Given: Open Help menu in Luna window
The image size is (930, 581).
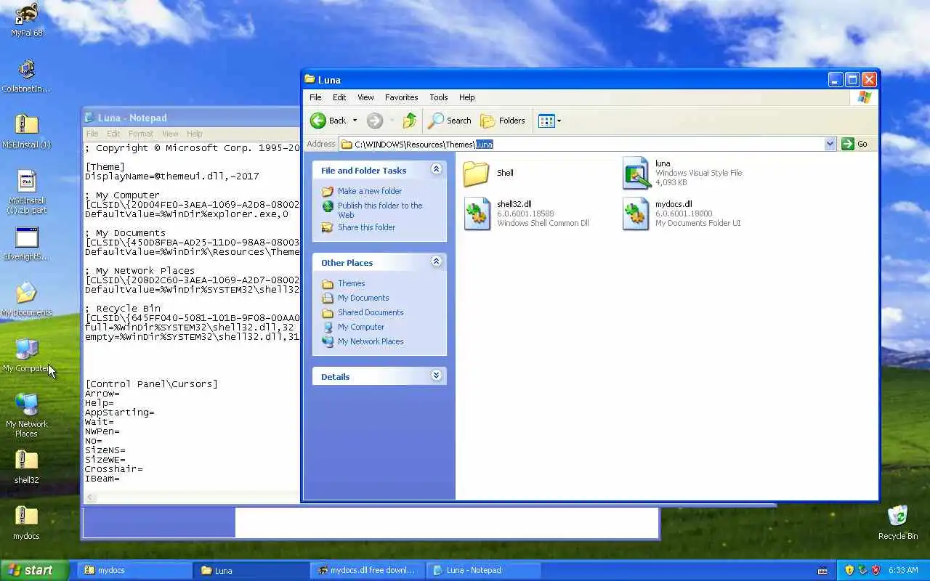Looking at the screenshot, I should (x=467, y=97).
